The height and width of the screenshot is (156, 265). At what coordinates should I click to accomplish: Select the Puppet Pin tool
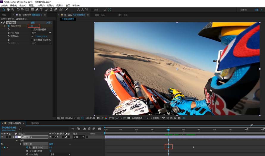coord(66,10)
